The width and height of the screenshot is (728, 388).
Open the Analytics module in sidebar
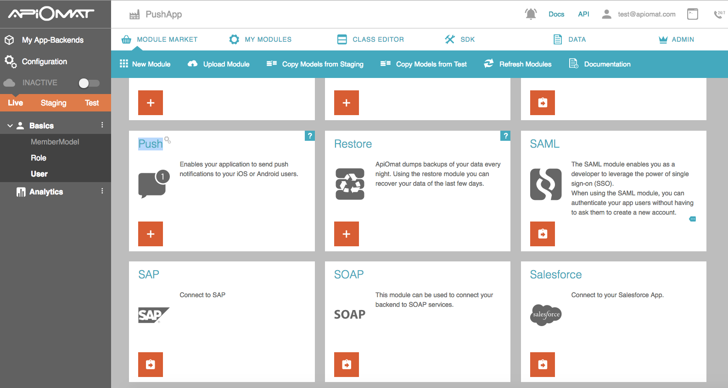[x=46, y=192]
